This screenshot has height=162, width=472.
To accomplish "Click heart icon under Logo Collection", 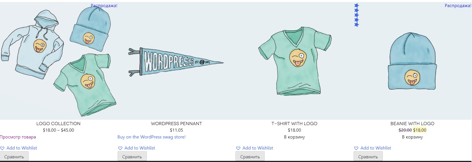I will click(2, 148).
